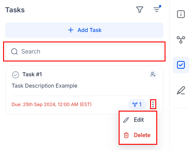Select the Tasks checkbox icon in the sidebar
This screenshot has width=192, height=150.
pos(181,65)
